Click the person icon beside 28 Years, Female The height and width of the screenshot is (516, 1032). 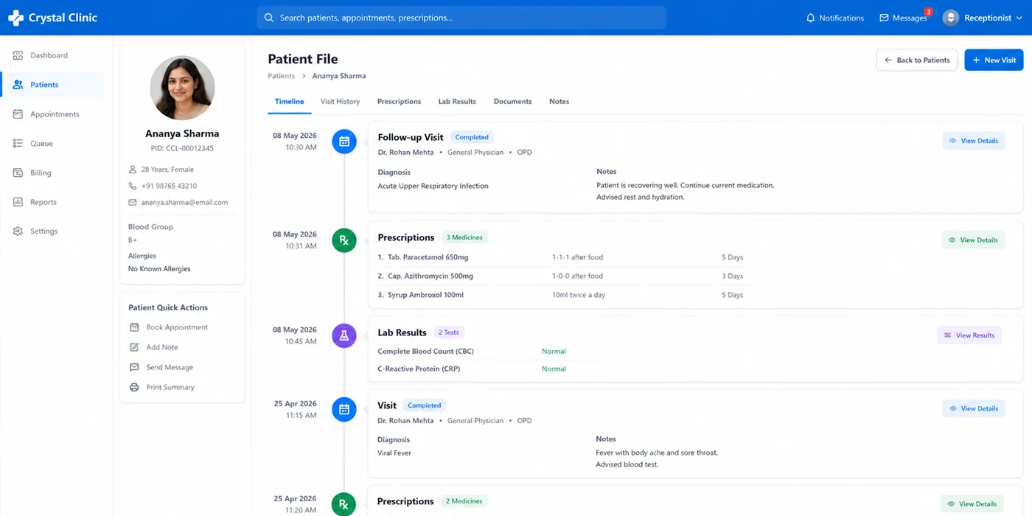tap(133, 170)
